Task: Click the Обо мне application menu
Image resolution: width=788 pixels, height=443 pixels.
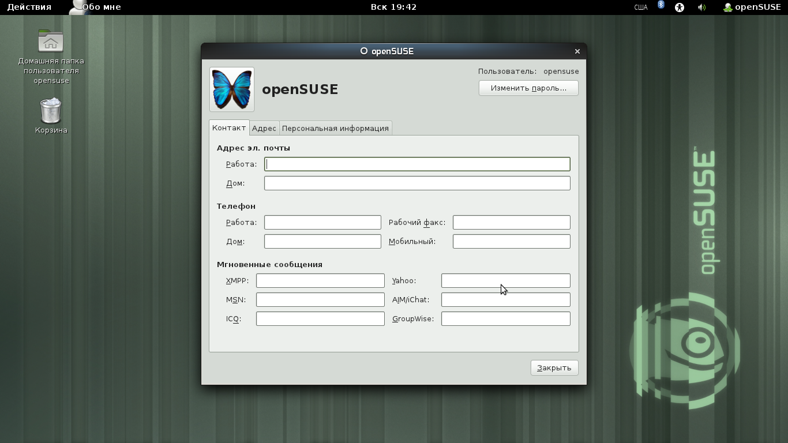Action: click(x=96, y=7)
